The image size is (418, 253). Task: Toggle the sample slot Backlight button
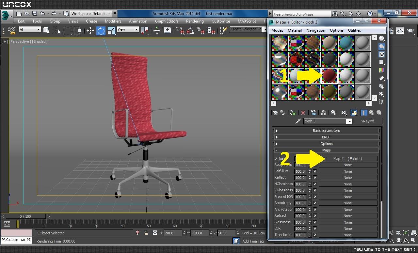[x=381, y=47]
